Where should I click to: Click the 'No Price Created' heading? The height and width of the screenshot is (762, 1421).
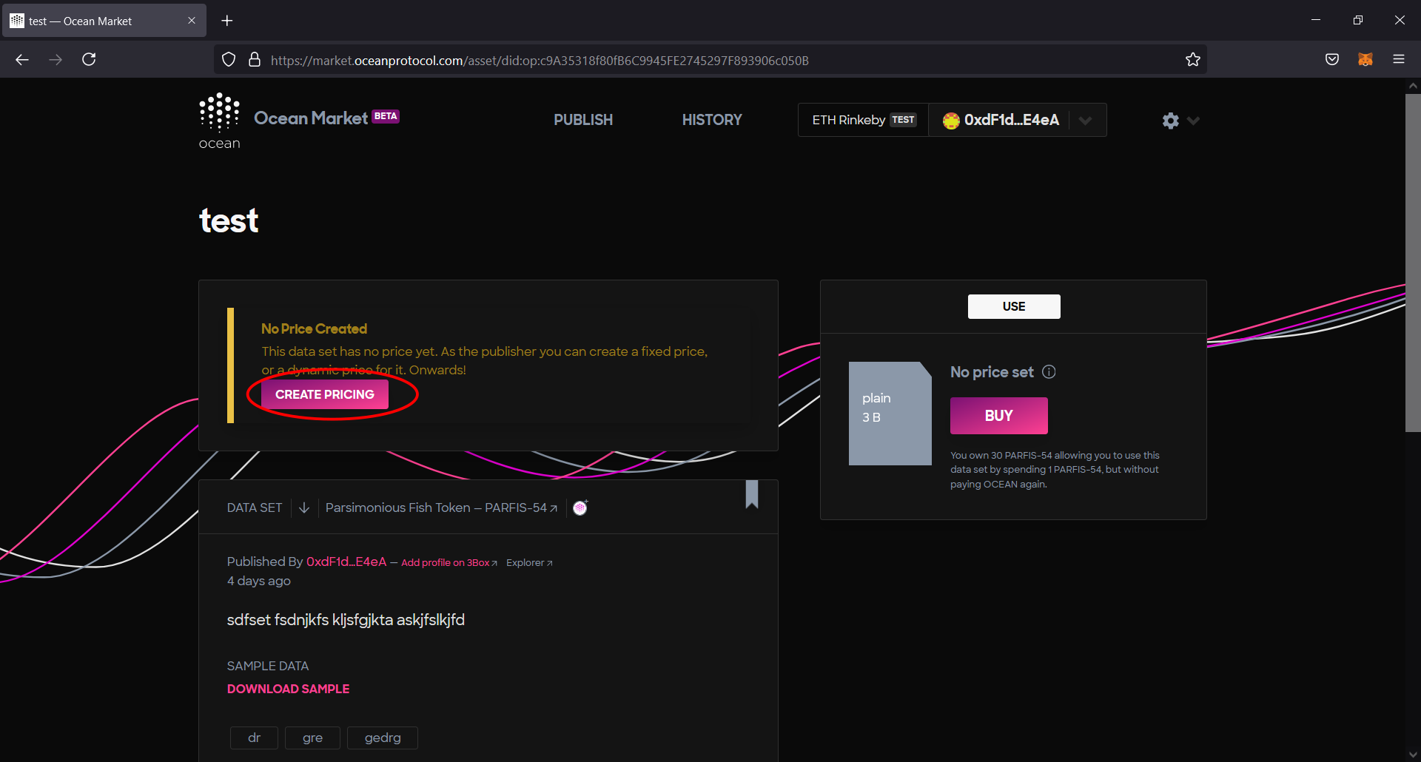[314, 328]
